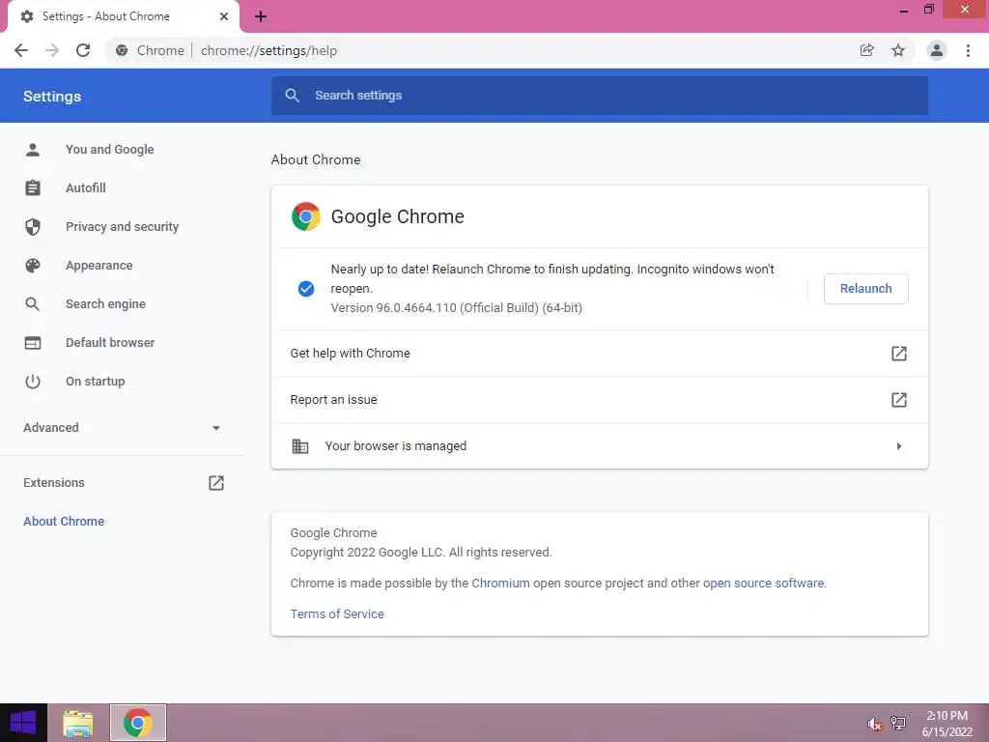This screenshot has width=989, height=742.
Task: Click the Advanced label in sidebar
Action: point(51,428)
